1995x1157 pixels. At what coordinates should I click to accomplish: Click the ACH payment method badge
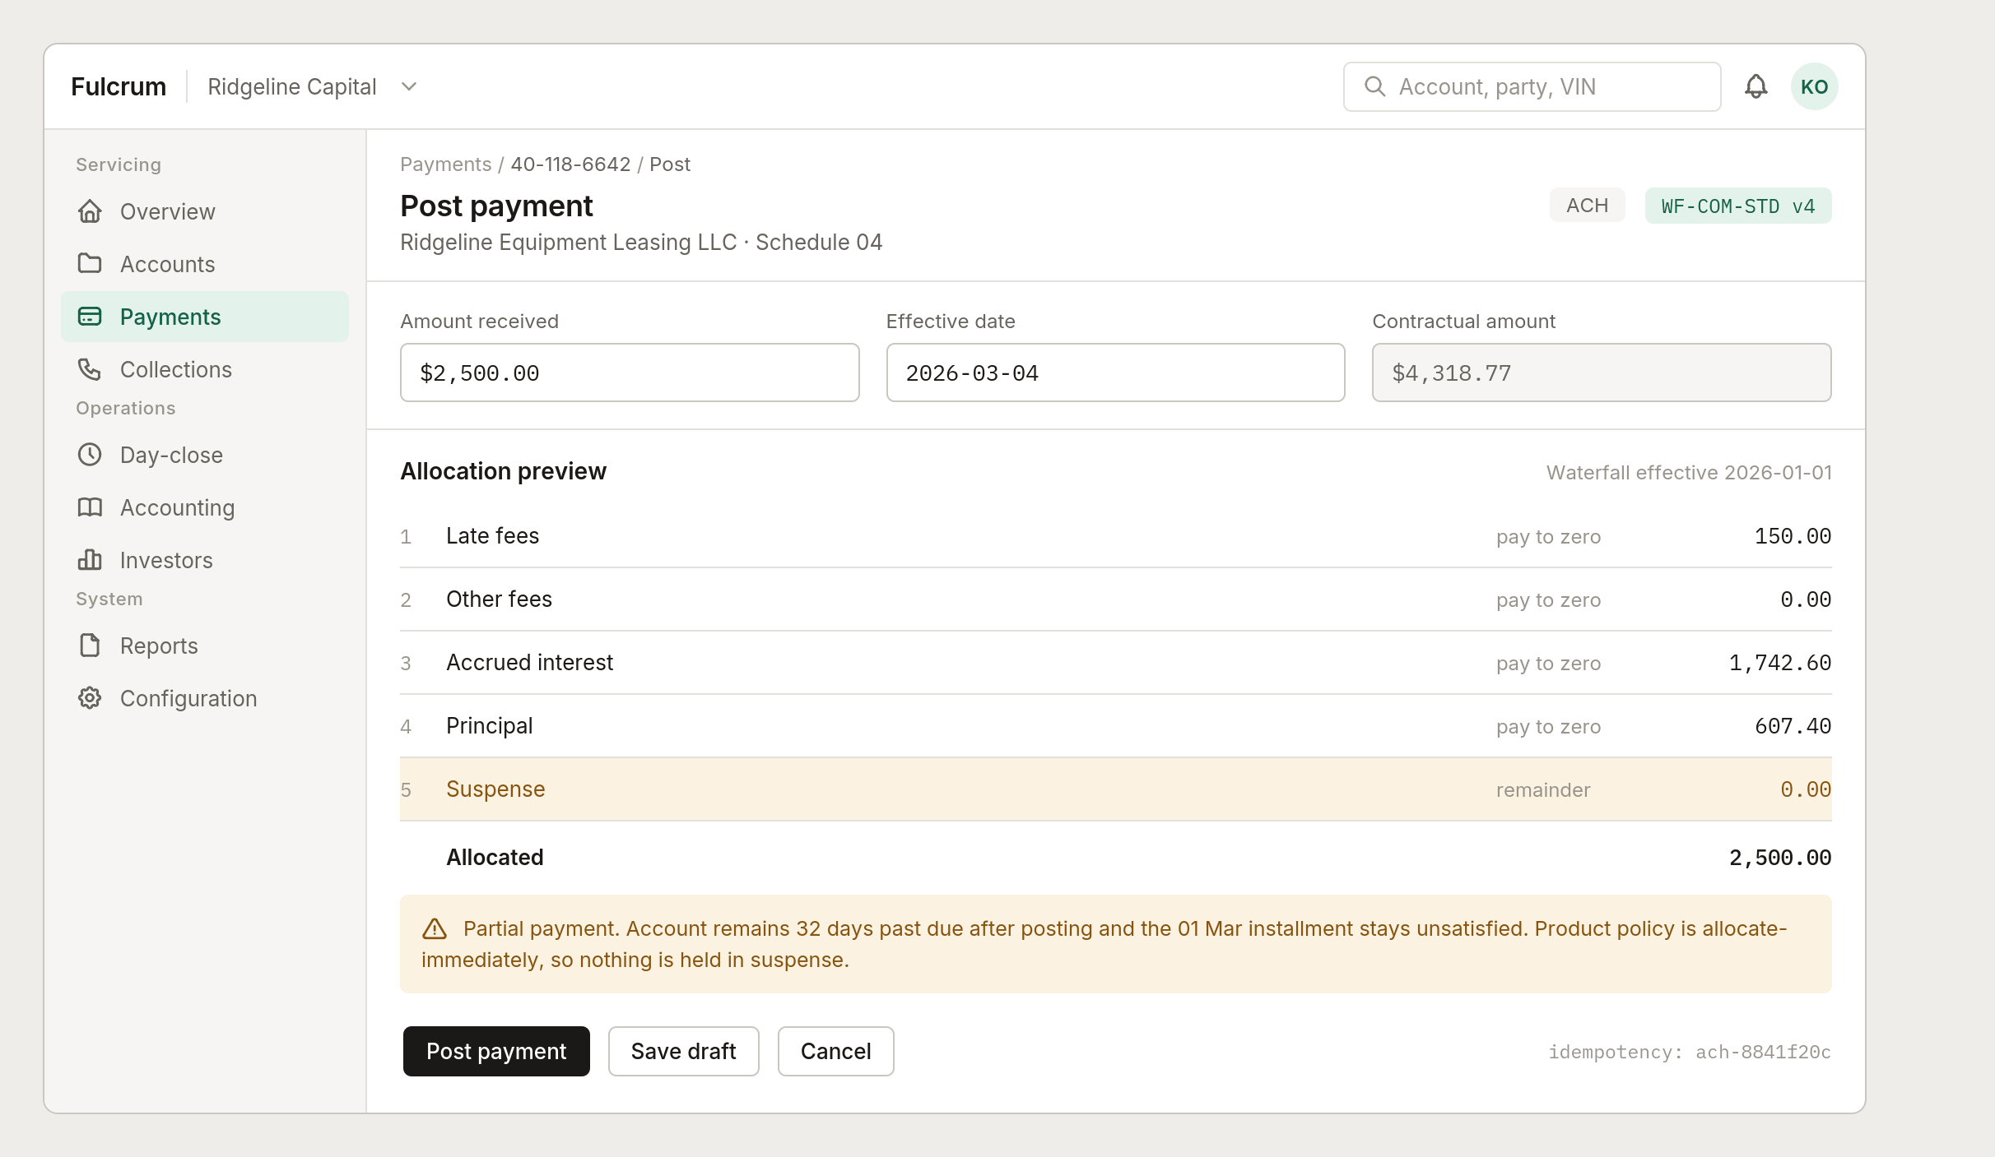[x=1587, y=206]
